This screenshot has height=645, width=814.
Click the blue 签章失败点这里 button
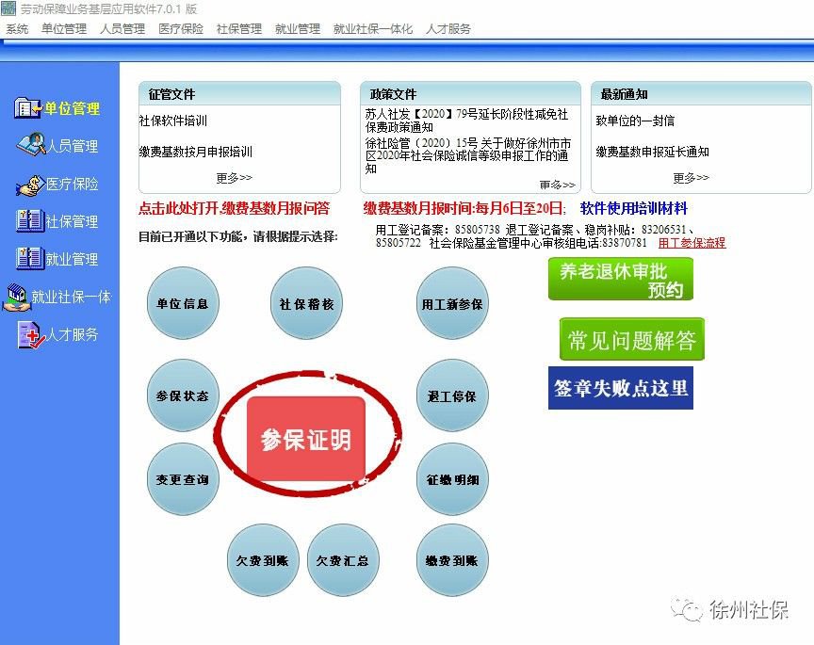[620, 388]
